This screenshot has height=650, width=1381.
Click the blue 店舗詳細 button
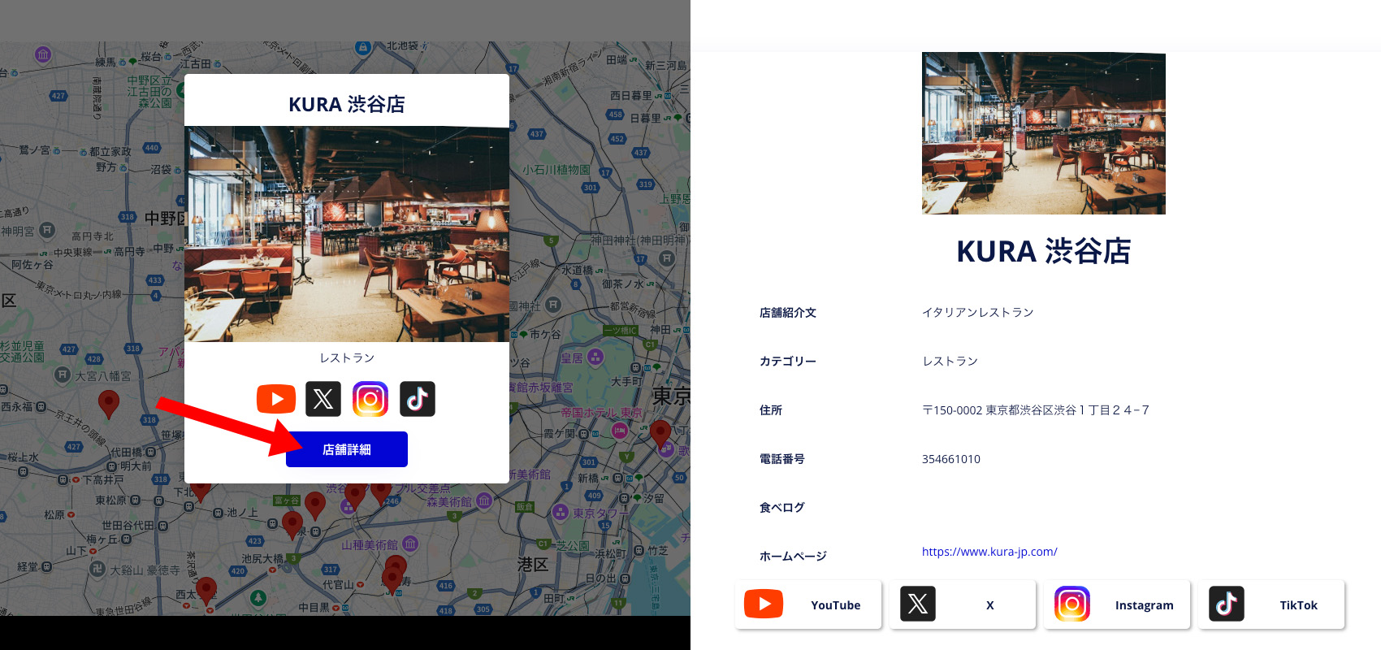pyautogui.click(x=347, y=449)
